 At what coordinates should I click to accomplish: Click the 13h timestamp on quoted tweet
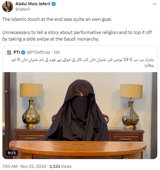tap(57, 52)
